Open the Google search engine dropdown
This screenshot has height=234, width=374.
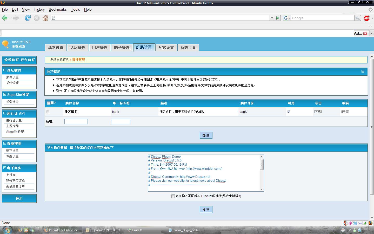(287, 18)
